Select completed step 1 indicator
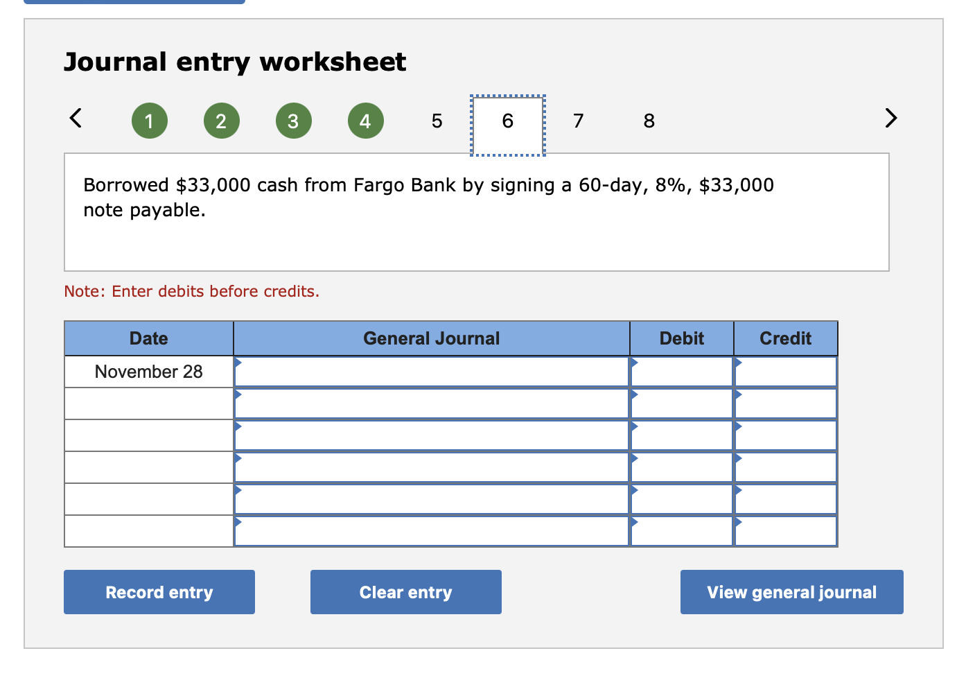The image size is (966, 678). pos(149,120)
